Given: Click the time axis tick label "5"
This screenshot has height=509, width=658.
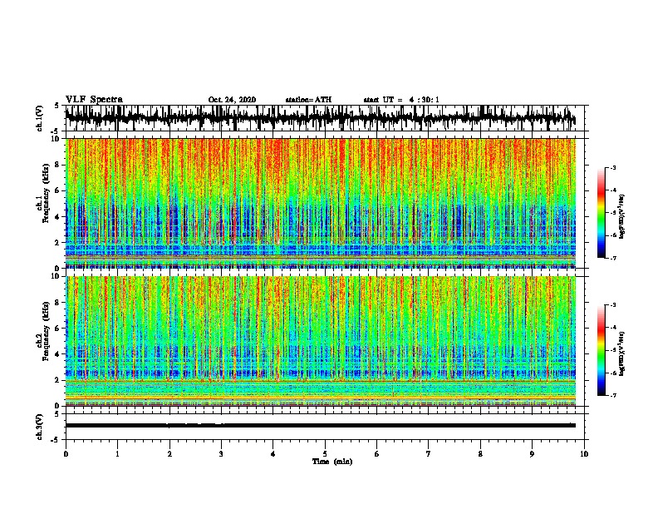Looking at the screenshot, I should pyautogui.click(x=325, y=454).
